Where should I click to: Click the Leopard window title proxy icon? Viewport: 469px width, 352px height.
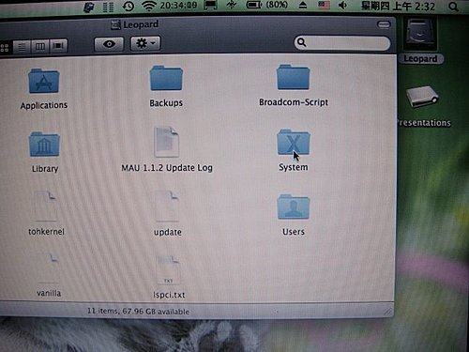click(x=116, y=24)
